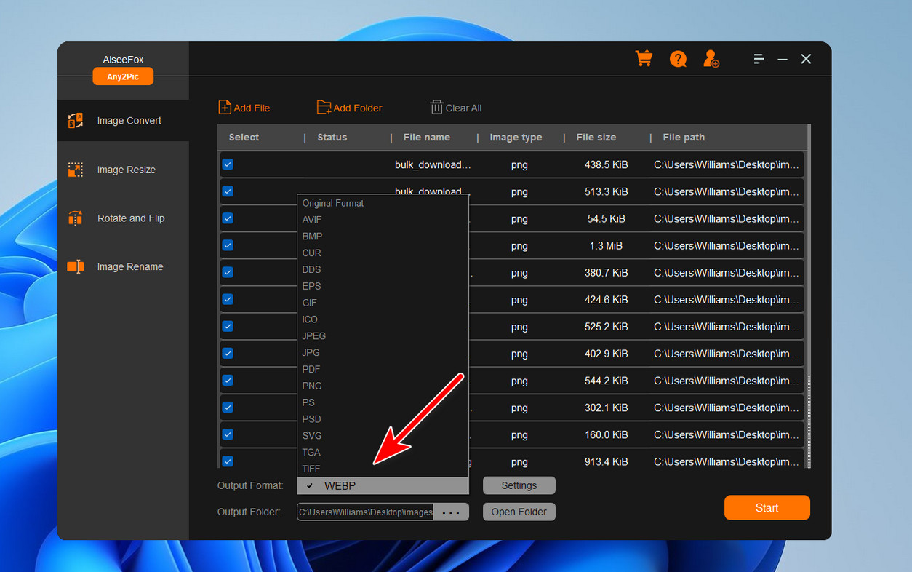Choose PDF as output format

pyautogui.click(x=383, y=369)
